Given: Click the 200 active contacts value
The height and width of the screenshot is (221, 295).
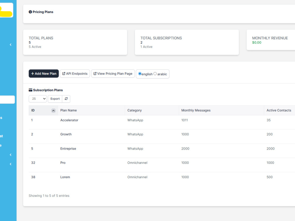Looking at the screenshot, I should (x=270, y=134).
